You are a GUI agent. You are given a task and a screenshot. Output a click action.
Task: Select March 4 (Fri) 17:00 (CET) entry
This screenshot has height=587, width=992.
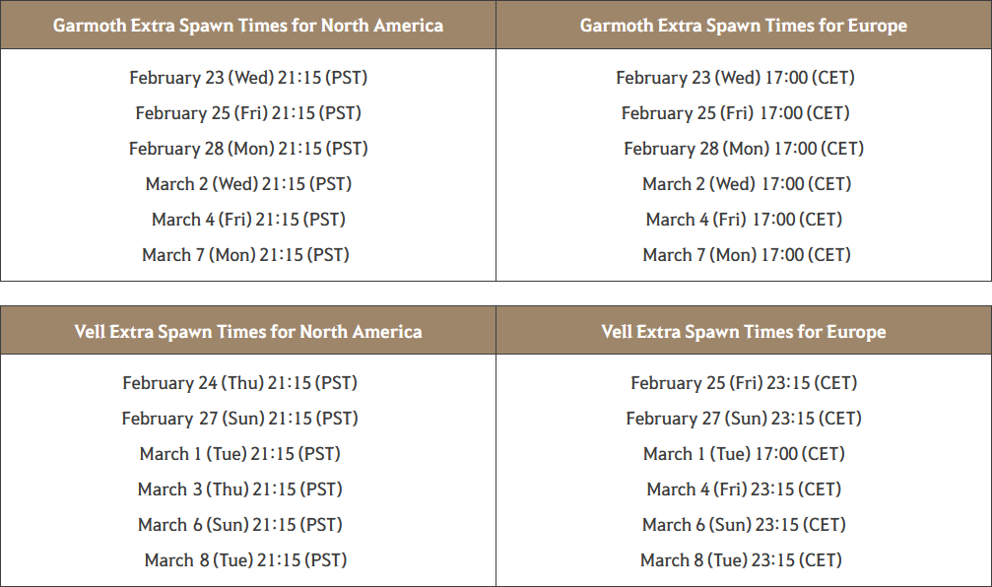tap(744, 220)
